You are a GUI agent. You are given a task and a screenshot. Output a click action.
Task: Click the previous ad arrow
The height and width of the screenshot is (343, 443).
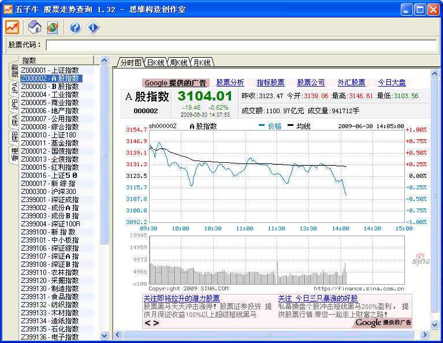coord(147,323)
